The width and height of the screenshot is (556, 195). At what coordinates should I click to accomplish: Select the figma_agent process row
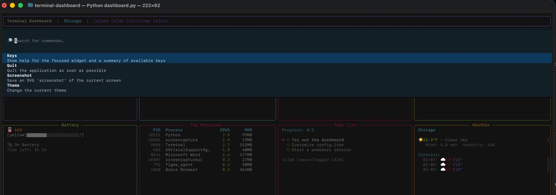pos(200,165)
